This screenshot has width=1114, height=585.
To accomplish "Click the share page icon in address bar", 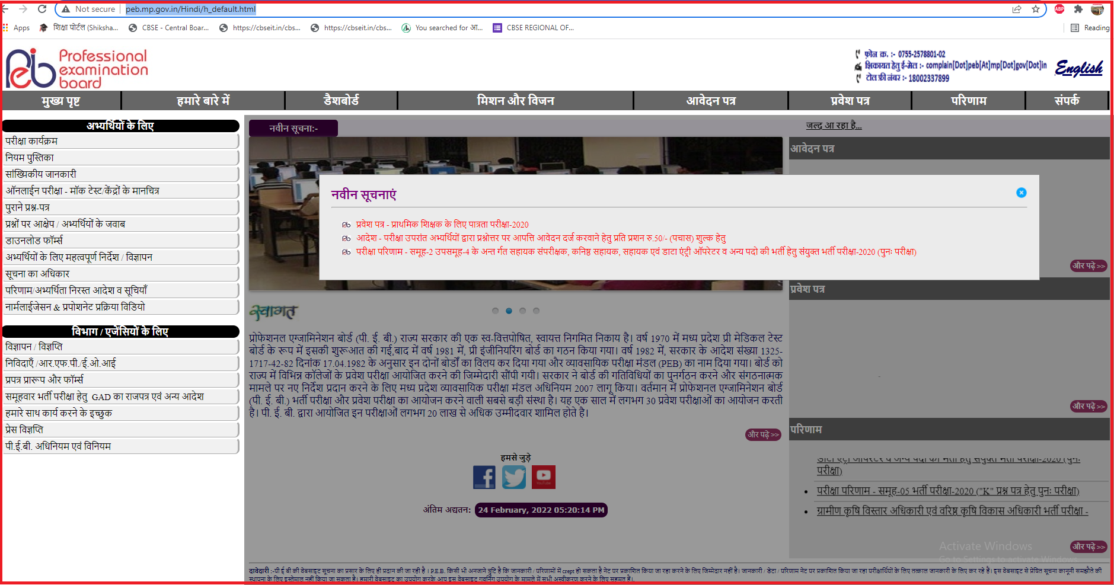I will coord(1017,9).
